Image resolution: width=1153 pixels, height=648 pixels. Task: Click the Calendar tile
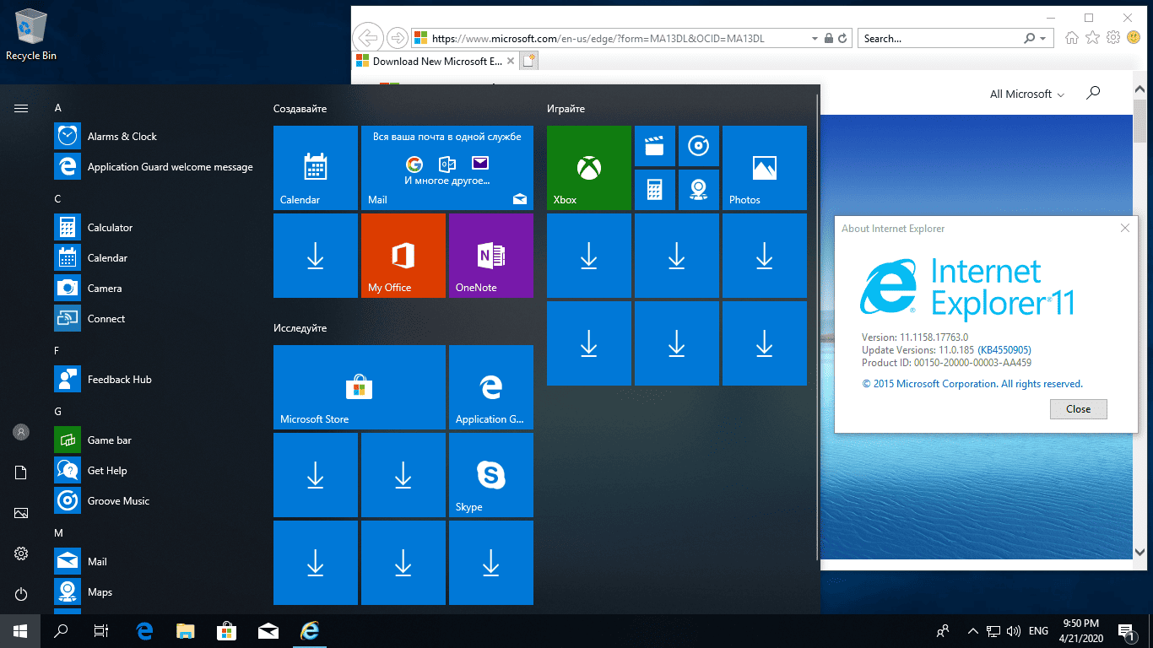tap(316, 168)
